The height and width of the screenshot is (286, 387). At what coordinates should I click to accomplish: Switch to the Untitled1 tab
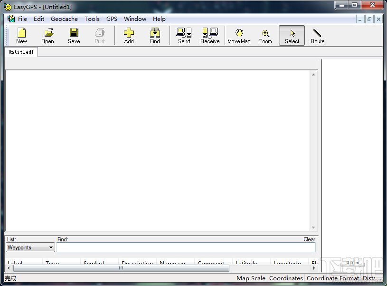click(21, 52)
